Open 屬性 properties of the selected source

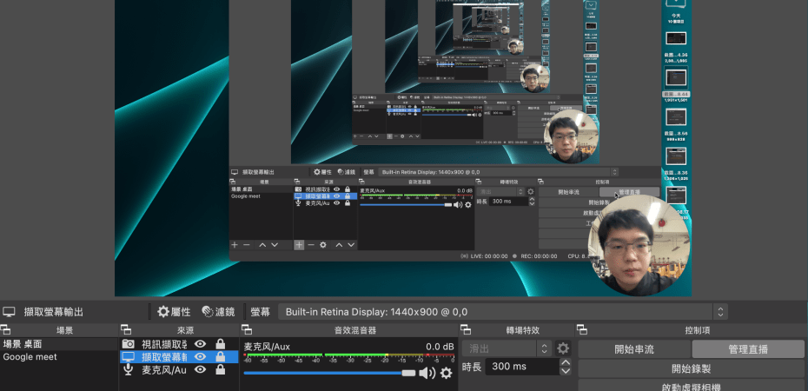tap(174, 311)
